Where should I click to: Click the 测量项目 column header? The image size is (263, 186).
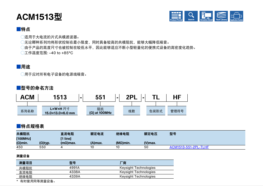tap(25, 163)
